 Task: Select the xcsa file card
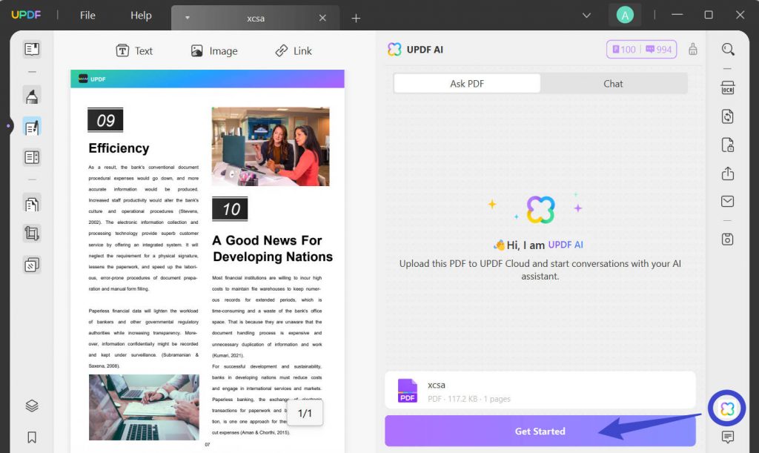[540, 390]
